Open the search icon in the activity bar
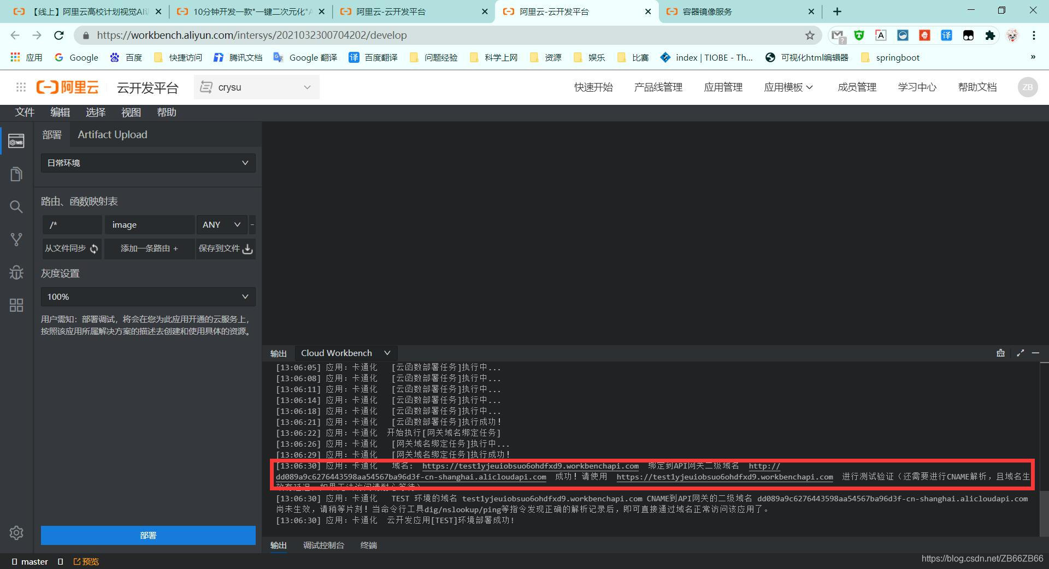Viewport: 1049px width, 569px height. click(x=16, y=206)
